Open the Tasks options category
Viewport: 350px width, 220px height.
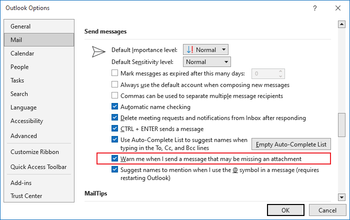[x=39, y=80]
